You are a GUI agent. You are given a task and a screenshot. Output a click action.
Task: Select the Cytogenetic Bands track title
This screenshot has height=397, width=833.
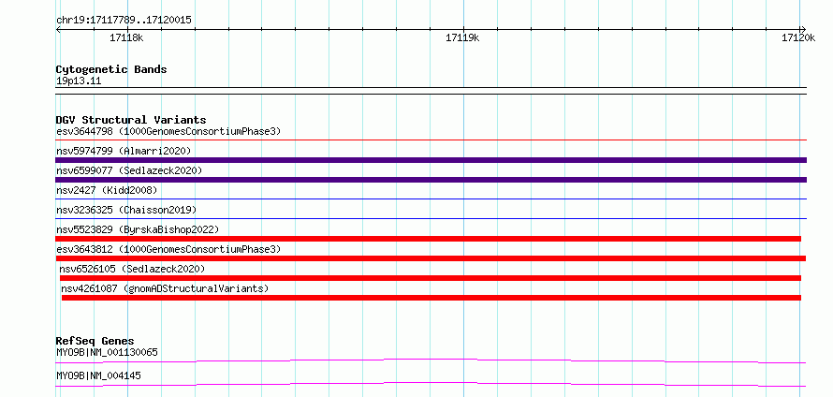pos(111,69)
